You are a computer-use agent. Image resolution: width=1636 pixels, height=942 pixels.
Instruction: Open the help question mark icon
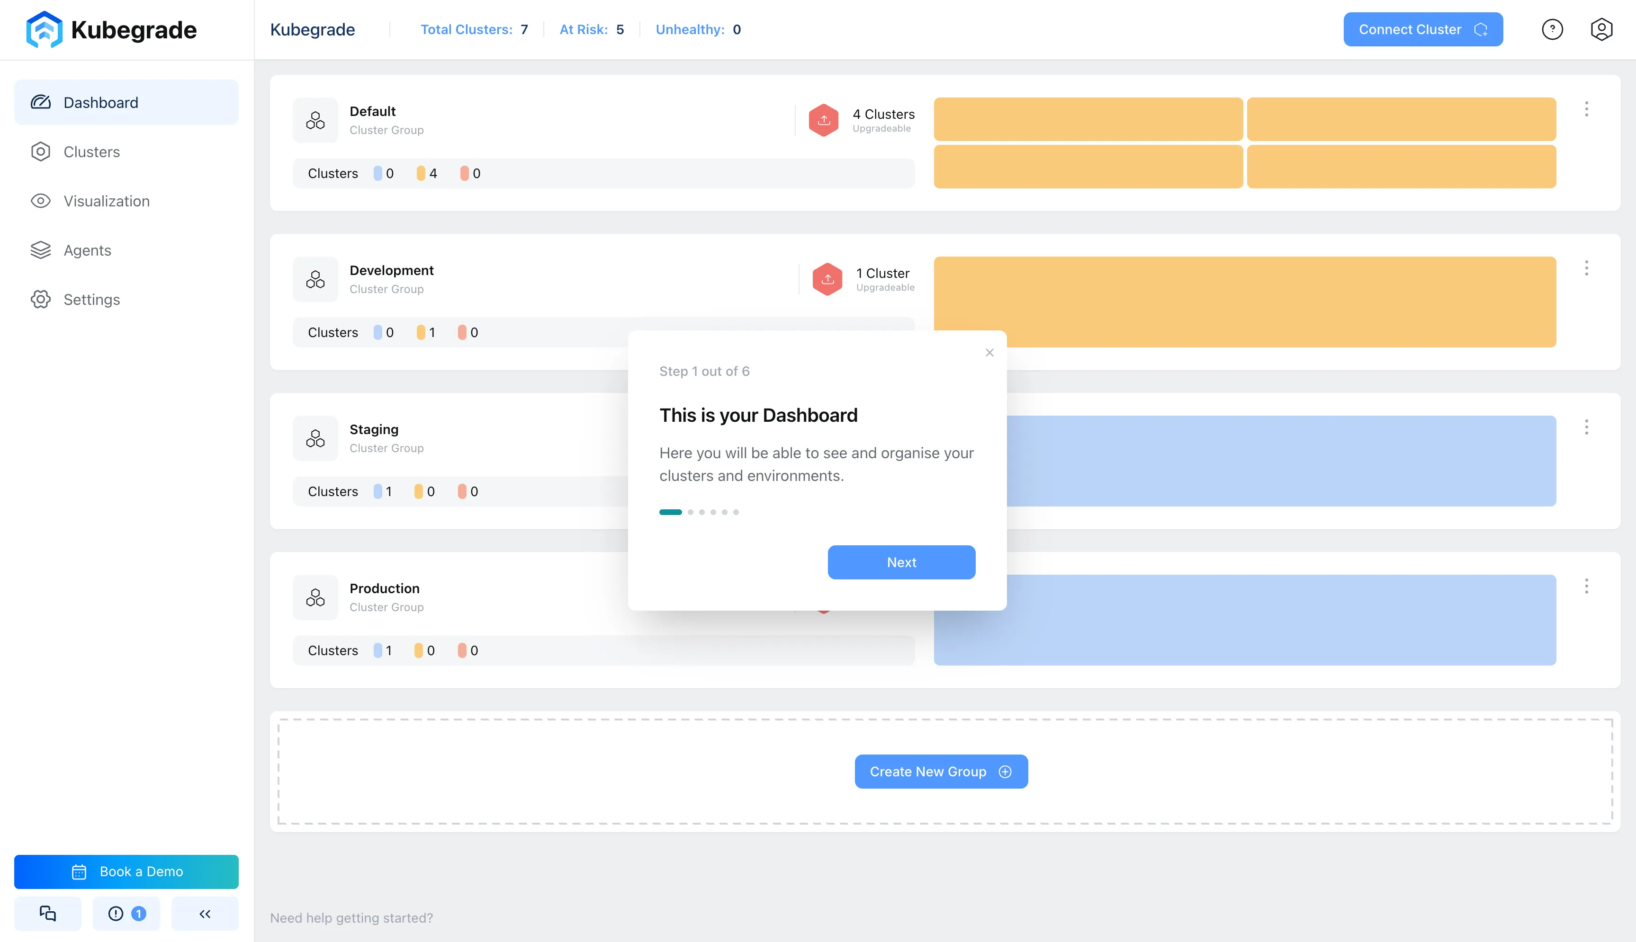point(1552,29)
